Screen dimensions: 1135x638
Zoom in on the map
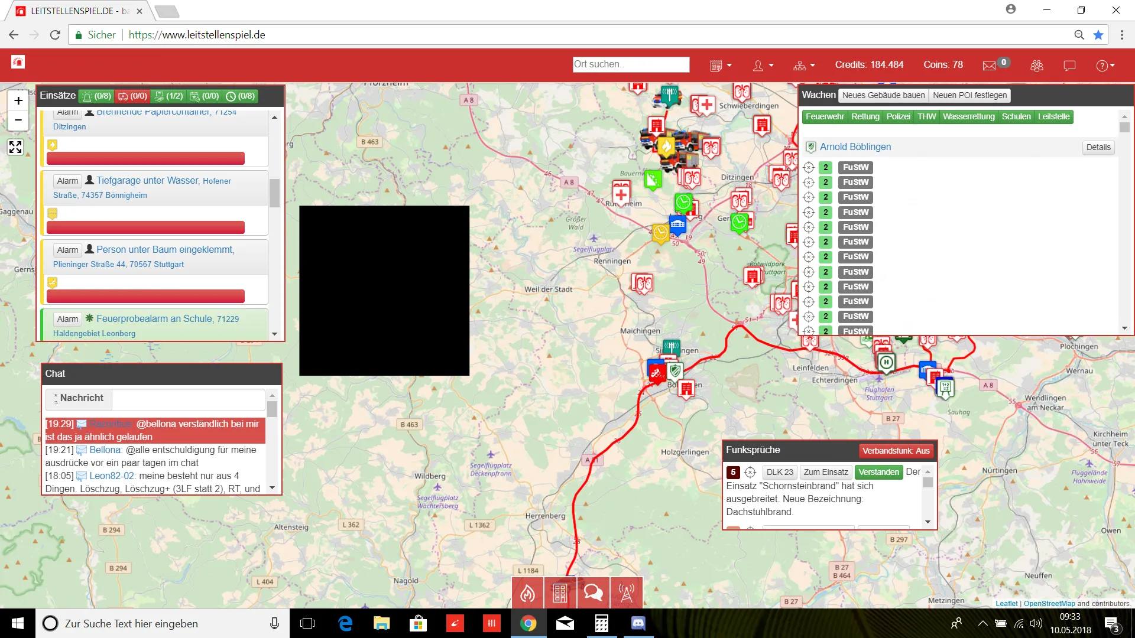click(18, 100)
